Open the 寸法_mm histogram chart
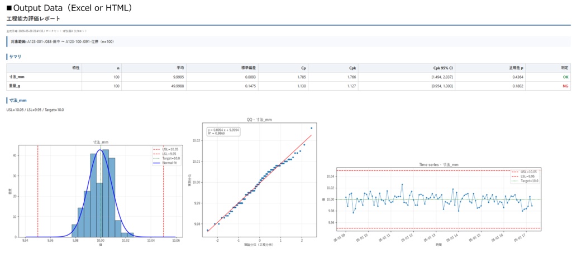The image size is (572, 254). click(x=96, y=193)
